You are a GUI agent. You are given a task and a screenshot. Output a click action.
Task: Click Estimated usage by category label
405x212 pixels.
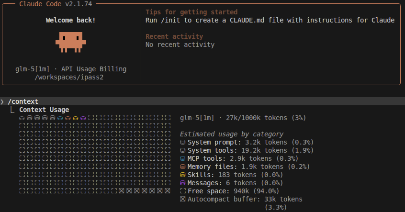click(231, 134)
